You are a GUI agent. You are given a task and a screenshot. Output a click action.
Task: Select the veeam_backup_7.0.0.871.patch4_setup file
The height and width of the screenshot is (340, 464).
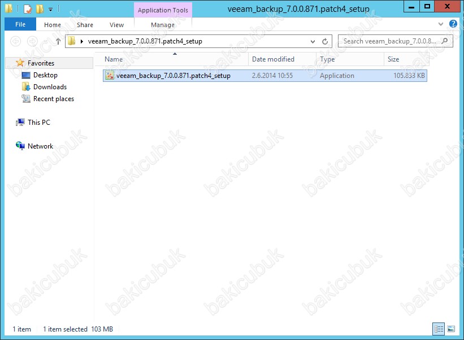pos(265,76)
